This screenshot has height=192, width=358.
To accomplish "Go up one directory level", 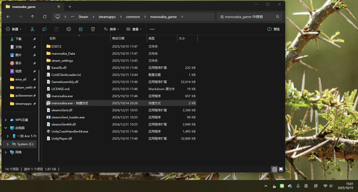I will [x=32, y=17].
